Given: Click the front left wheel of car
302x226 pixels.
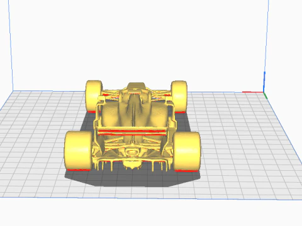Looking at the screenshot, I should point(94,96).
